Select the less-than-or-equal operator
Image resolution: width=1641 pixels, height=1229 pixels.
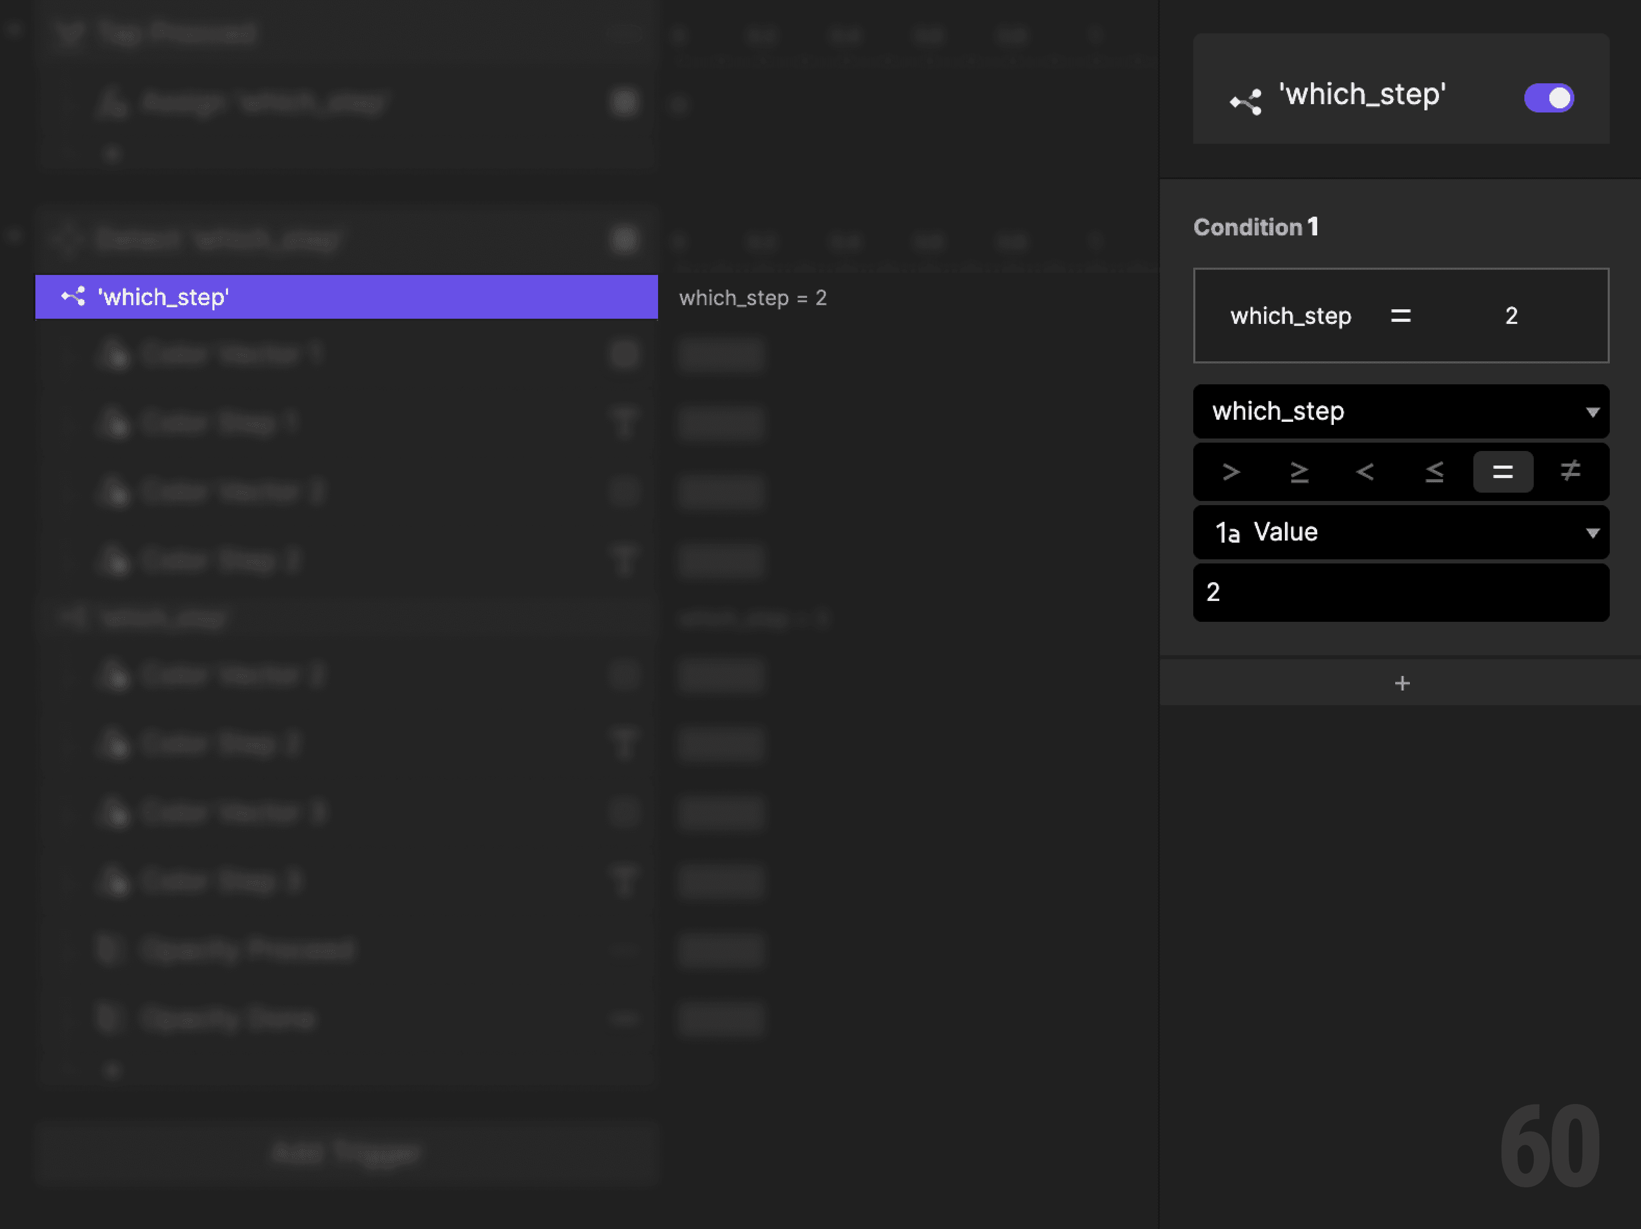point(1434,472)
